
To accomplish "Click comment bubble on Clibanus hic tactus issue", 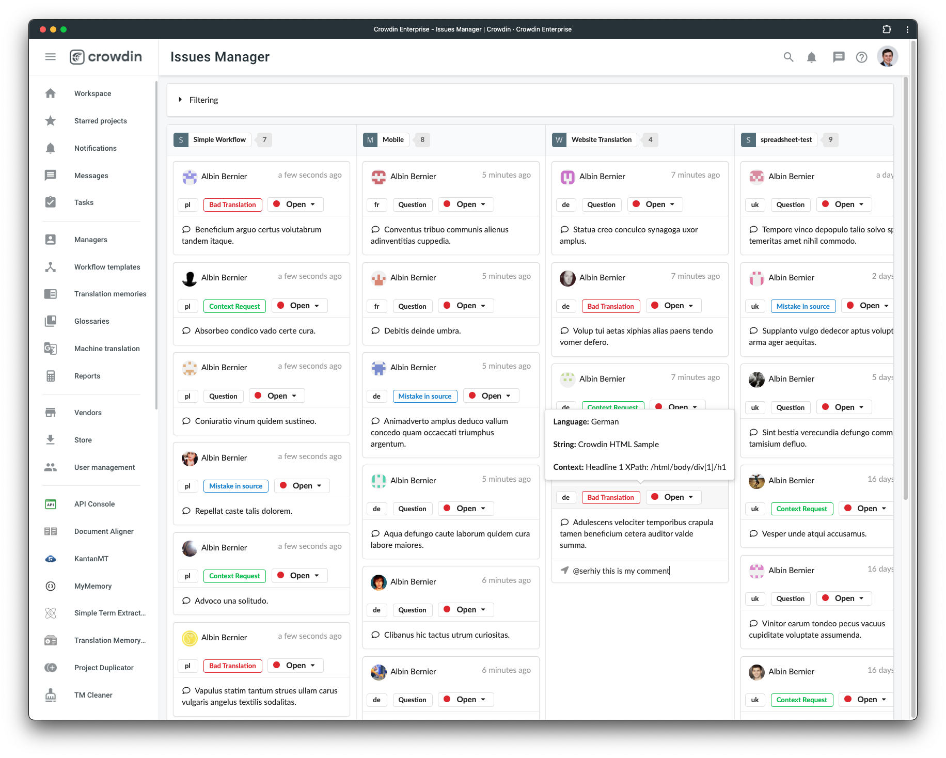I will (375, 635).
